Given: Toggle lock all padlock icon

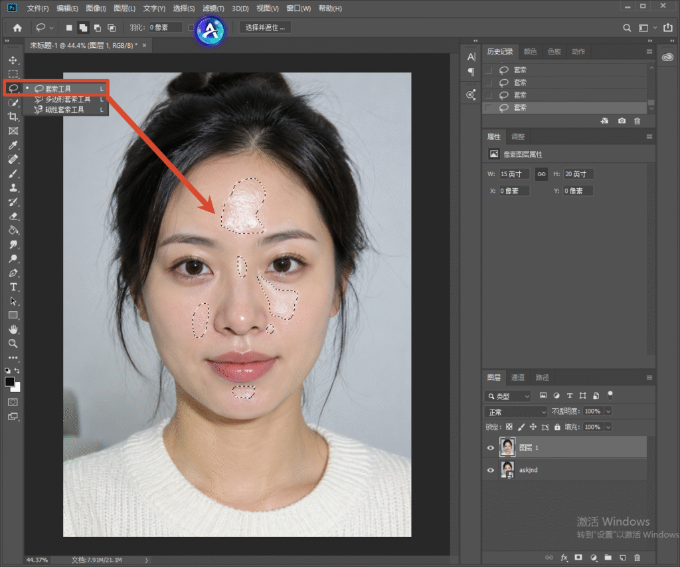Looking at the screenshot, I should (557, 427).
